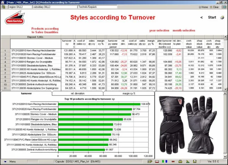228x165 pixels.
Task: Click the image panel scrollbar up arrow
Action: pos(225,93)
